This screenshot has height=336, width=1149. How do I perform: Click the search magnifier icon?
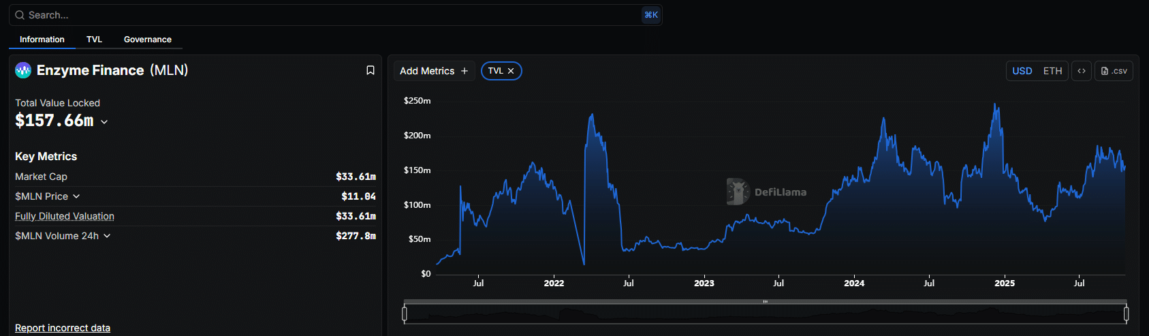20,15
